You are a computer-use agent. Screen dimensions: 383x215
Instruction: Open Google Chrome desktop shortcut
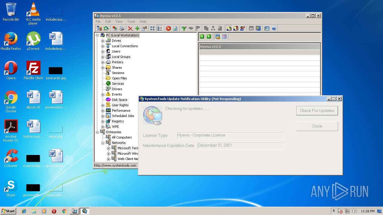point(11,102)
